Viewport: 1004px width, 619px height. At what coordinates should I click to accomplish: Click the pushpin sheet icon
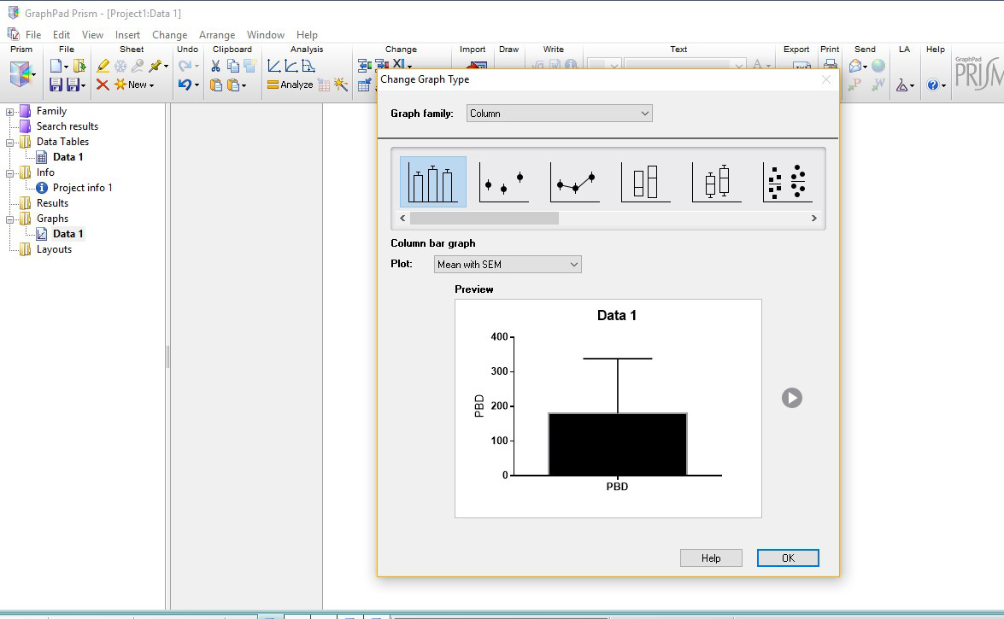pyautogui.click(x=156, y=66)
